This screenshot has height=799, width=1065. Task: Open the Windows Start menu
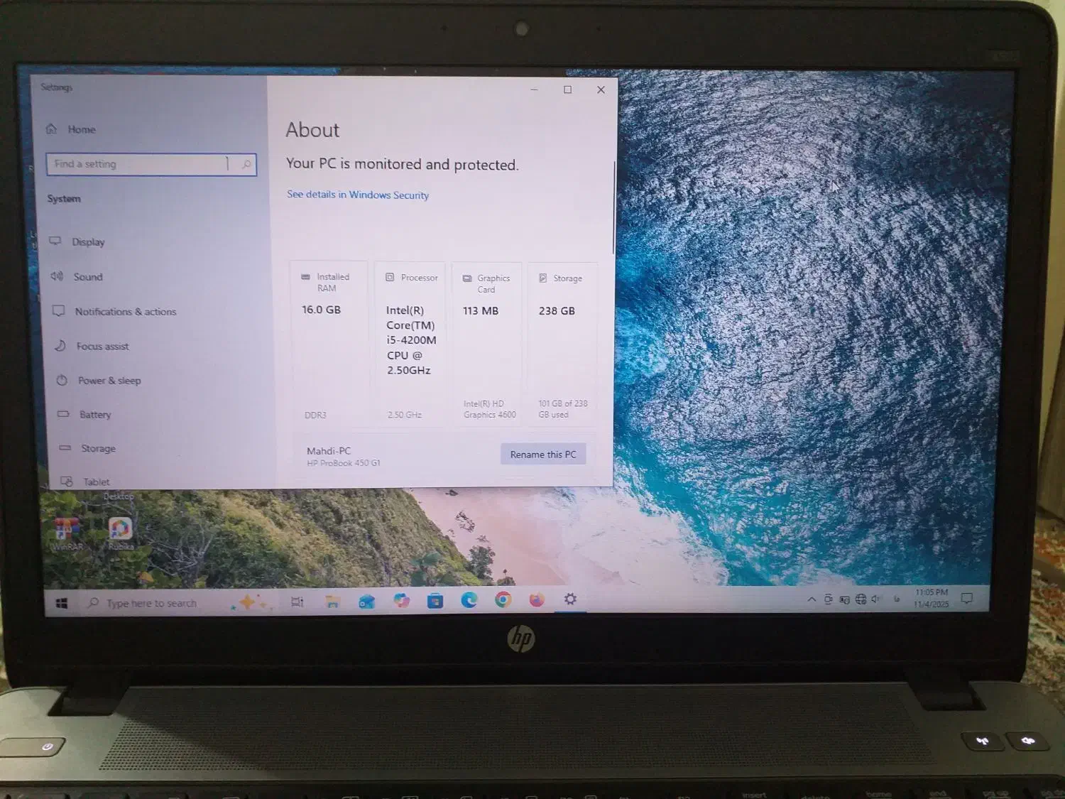pos(62,603)
